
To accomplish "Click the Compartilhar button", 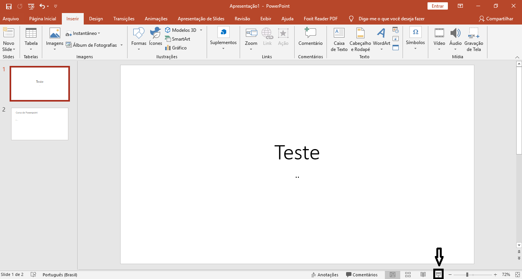I will point(496,19).
